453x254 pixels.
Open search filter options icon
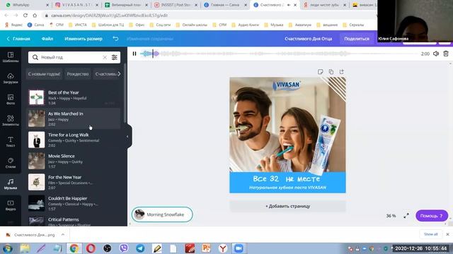tap(115, 57)
